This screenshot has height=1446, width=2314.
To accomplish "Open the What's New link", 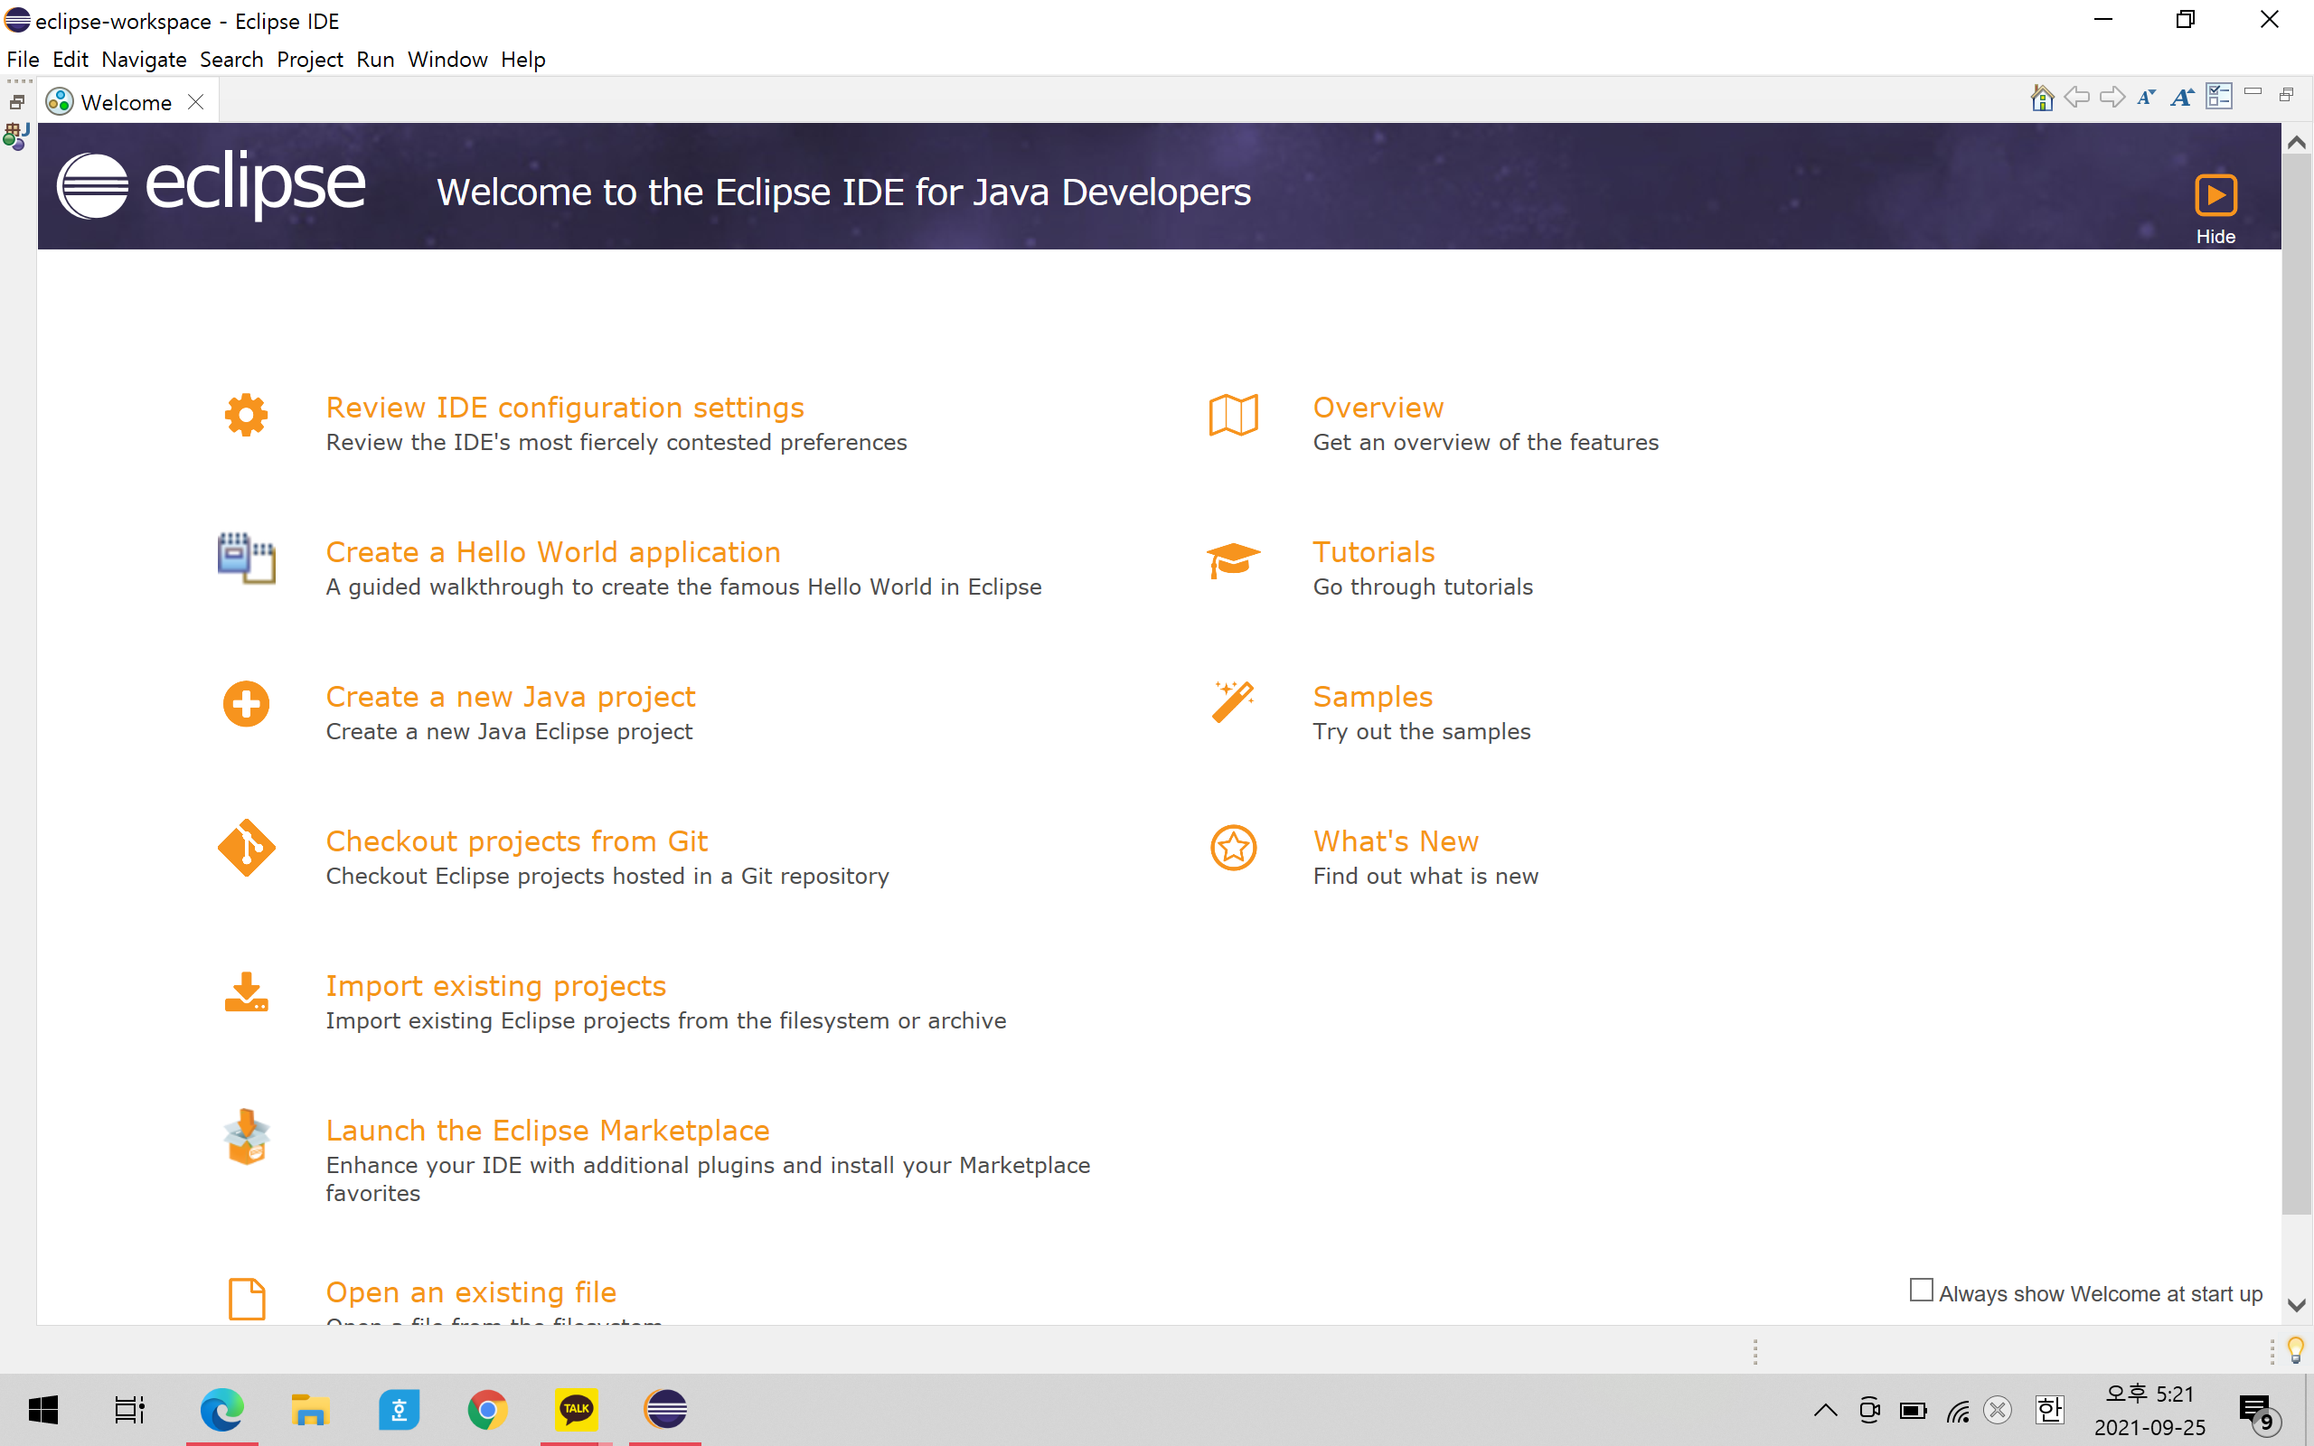I will [1395, 840].
